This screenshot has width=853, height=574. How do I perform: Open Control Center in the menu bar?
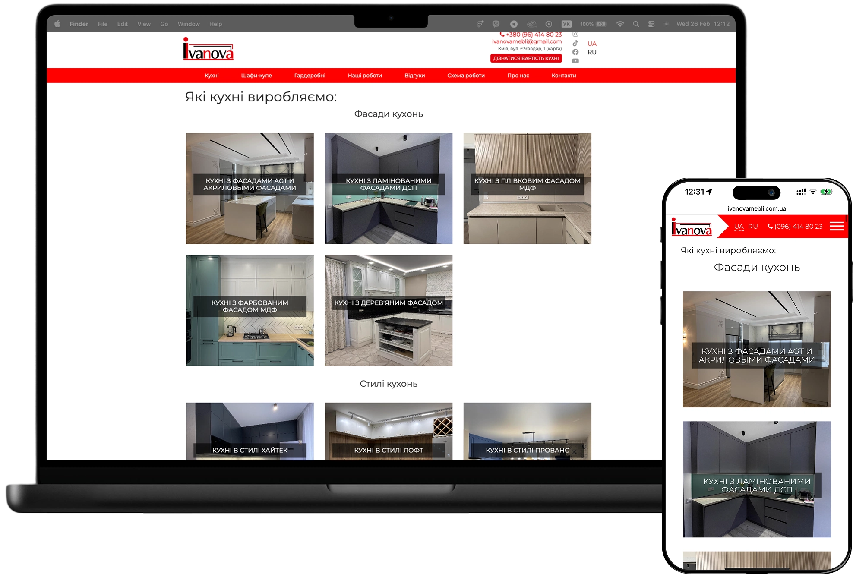(x=651, y=24)
